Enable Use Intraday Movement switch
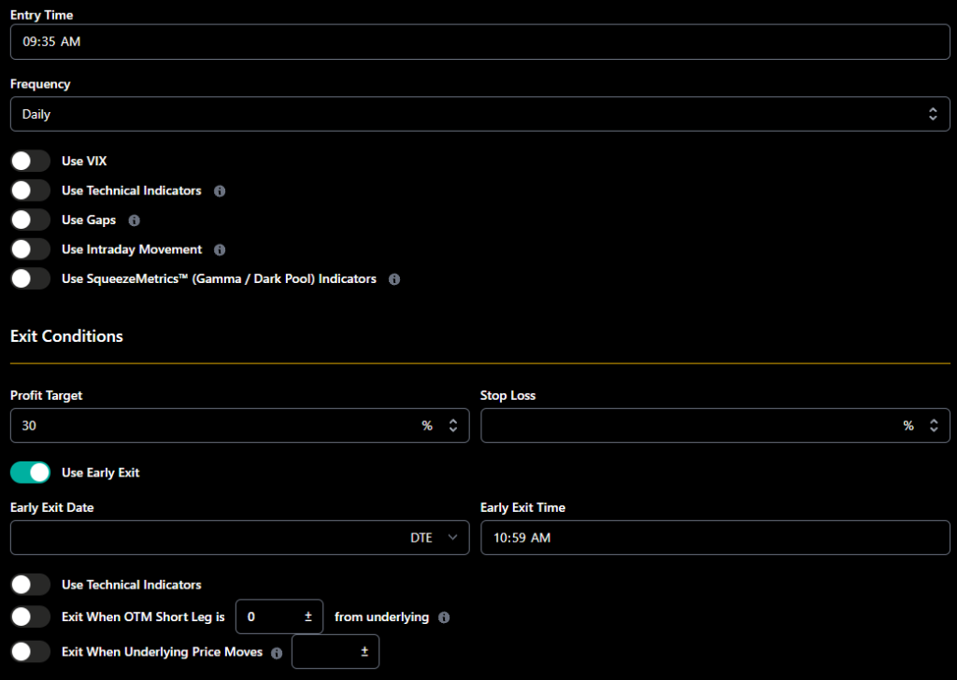The image size is (957, 680). click(x=30, y=249)
